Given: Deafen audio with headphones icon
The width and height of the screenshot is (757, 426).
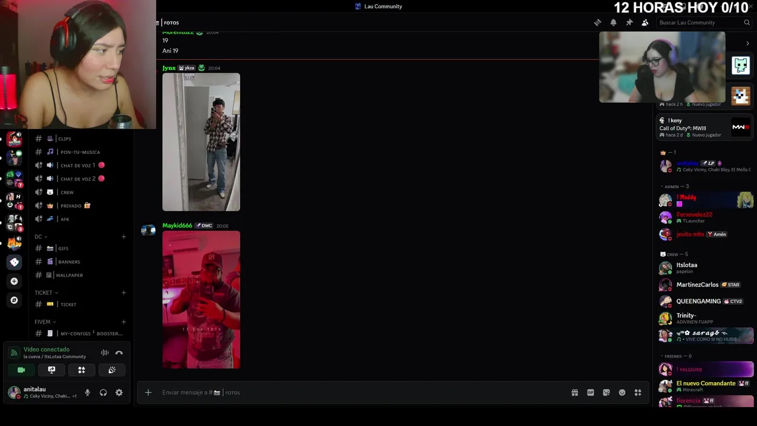Looking at the screenshot, I should 103,392.
